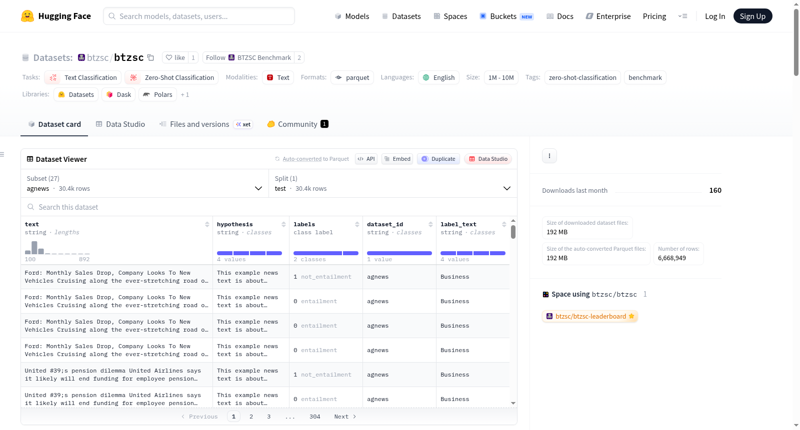Click the Log In link
The image size is (800, 430).
pyautogui.click(x=715, y=16)
